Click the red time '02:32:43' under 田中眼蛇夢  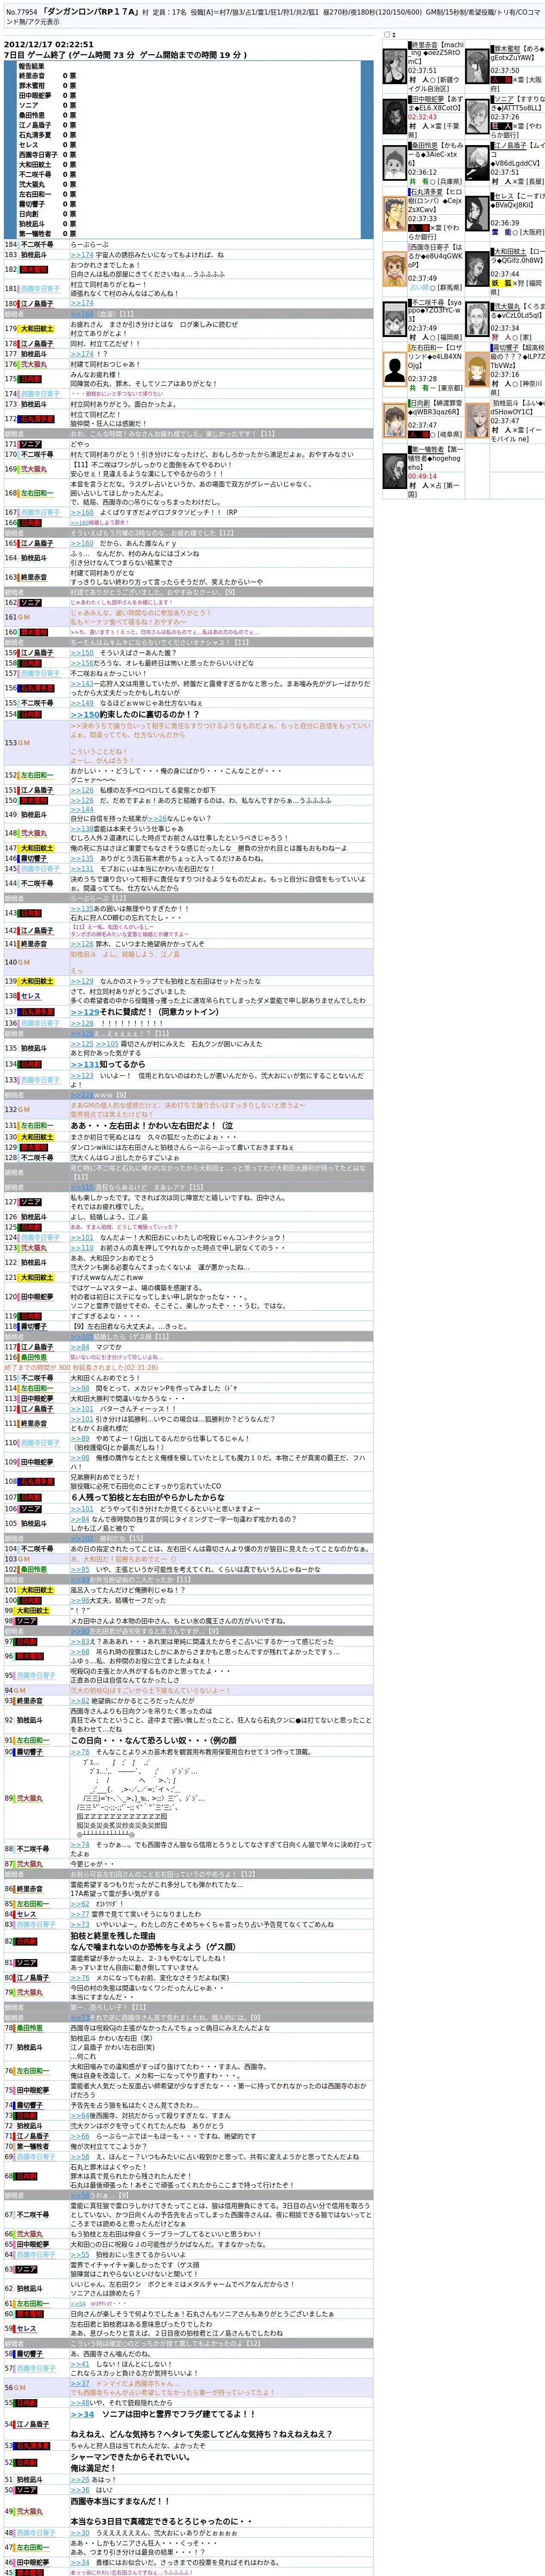coord(422,117)
